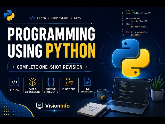Click the white USING headline word
This screenshot has height=124, width=165.
tap(25, 51)
